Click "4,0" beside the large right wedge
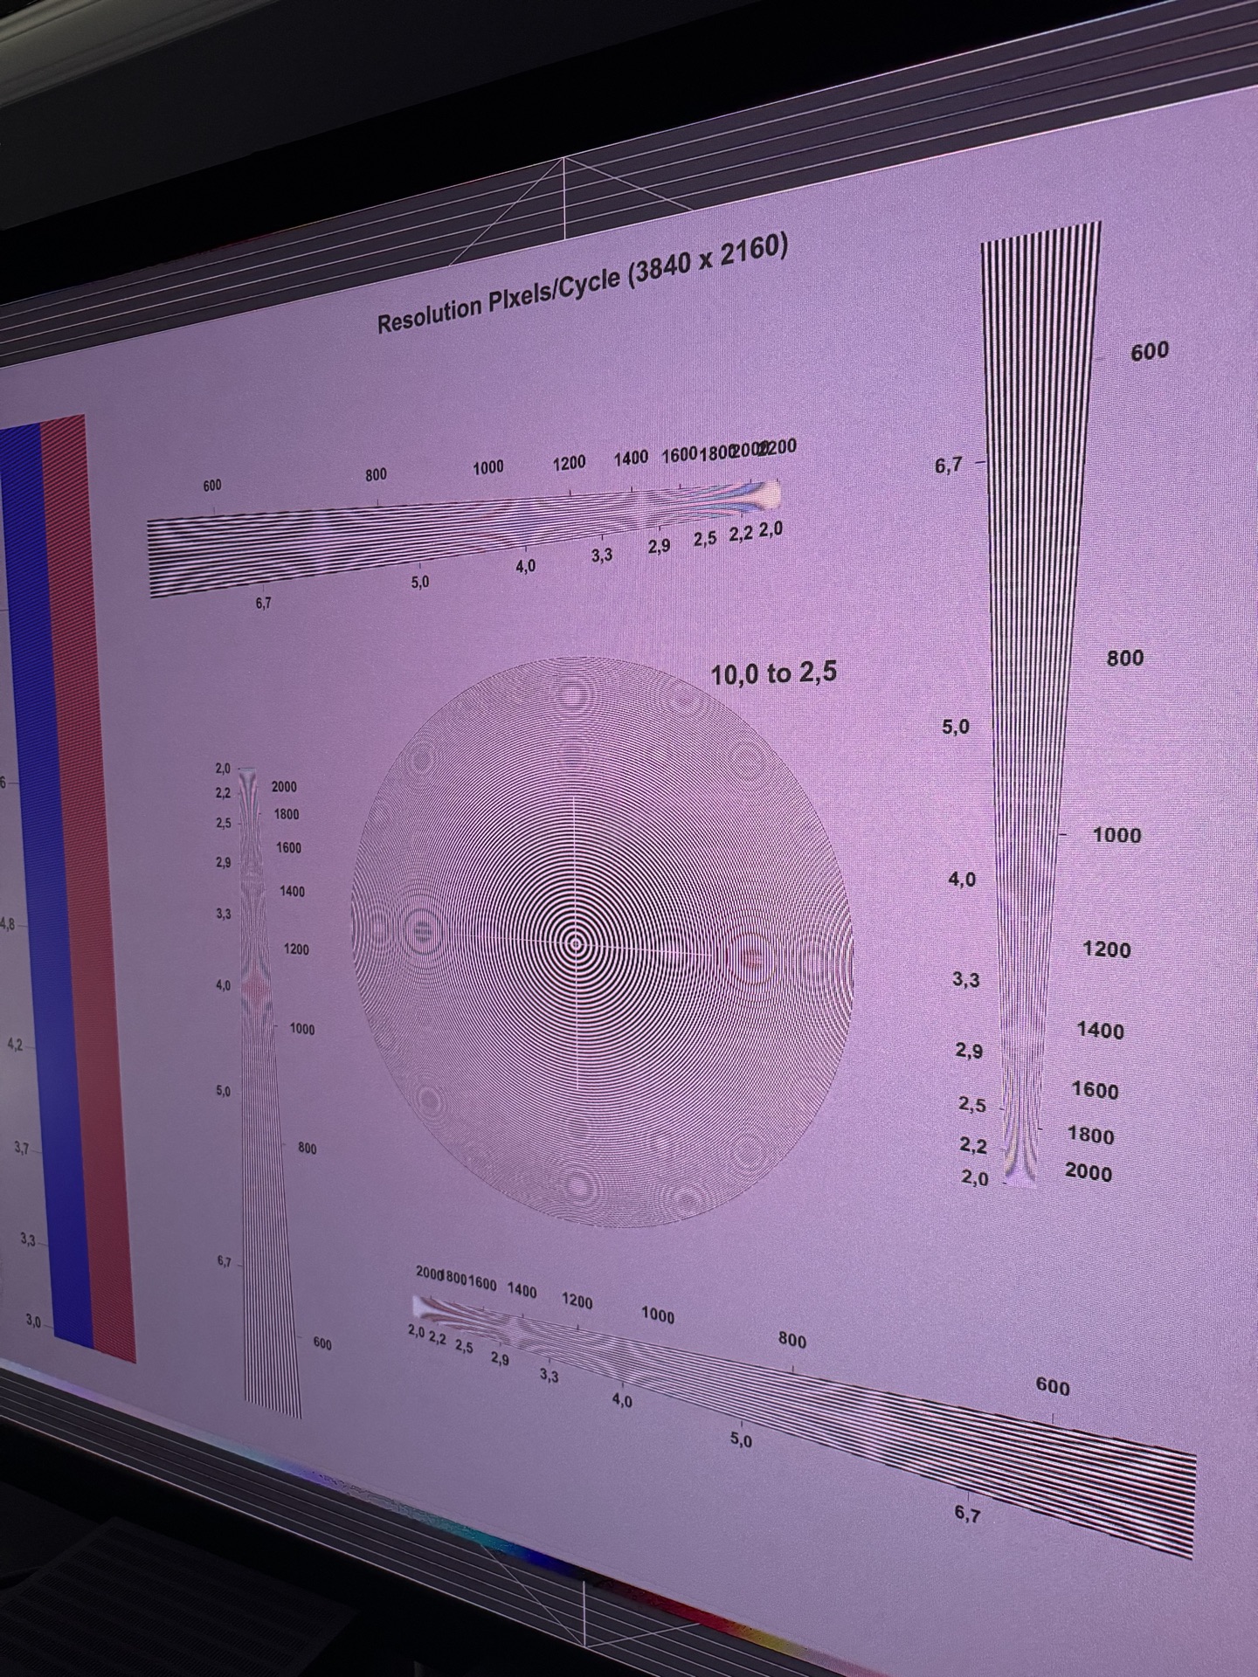The width and height of the screenshot is (1258, 1677). [962, 880]
